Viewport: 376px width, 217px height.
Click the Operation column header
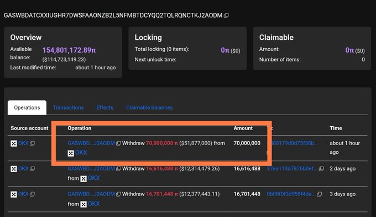[x=80, y=128]
